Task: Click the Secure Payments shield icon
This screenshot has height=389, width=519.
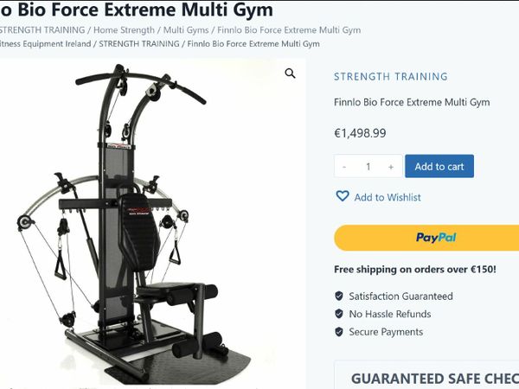Action: (x=339, y=331)
